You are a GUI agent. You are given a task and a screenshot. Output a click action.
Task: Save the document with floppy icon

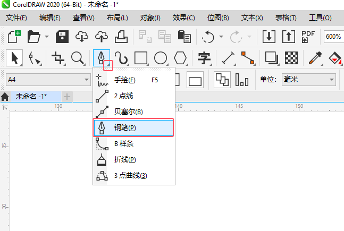point(62,37)
